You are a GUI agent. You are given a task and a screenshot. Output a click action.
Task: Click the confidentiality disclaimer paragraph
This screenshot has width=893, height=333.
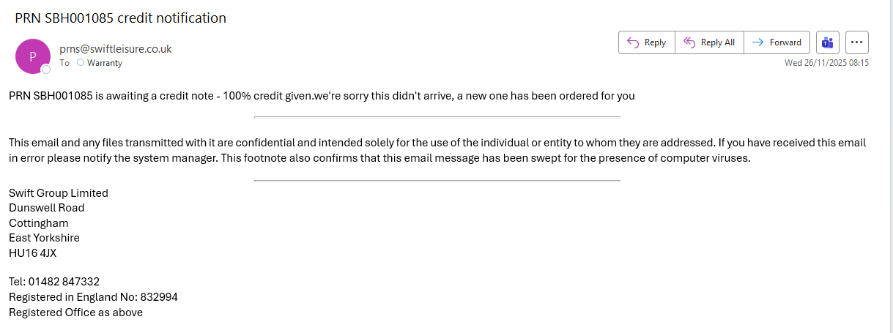(437, 150)
